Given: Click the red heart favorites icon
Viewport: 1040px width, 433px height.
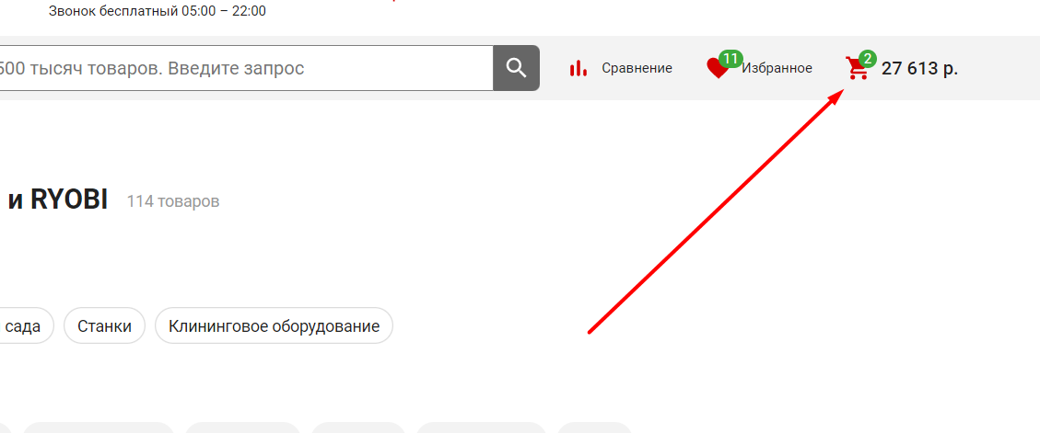Looking at the screenshot, I should [x=717, y=69].
